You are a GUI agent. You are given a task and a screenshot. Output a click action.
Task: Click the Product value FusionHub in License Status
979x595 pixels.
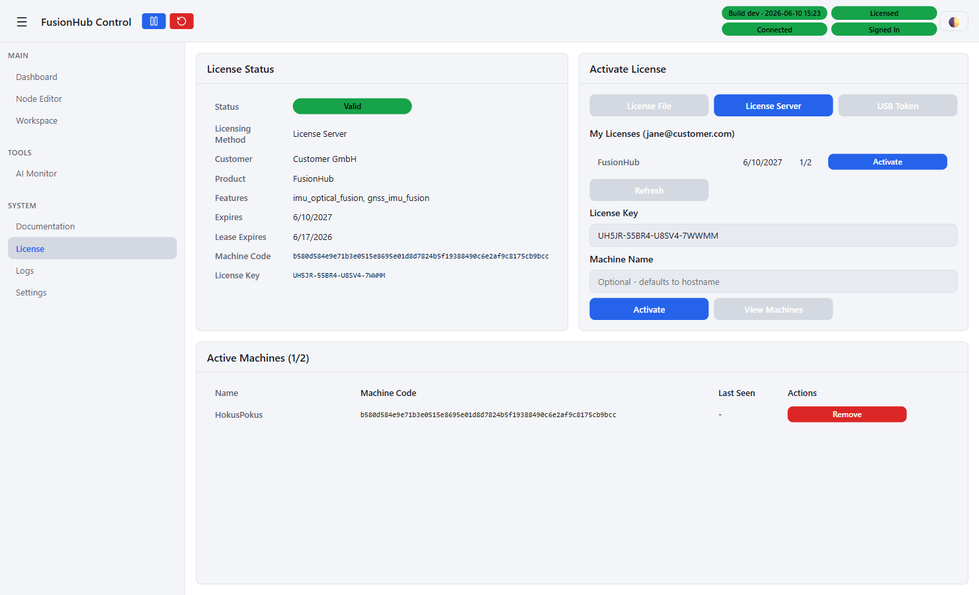(313, 179)
